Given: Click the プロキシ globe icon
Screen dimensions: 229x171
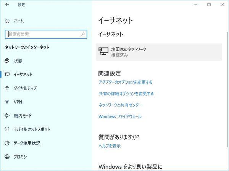Looking at the screenshot, I should tap(7, 157).
